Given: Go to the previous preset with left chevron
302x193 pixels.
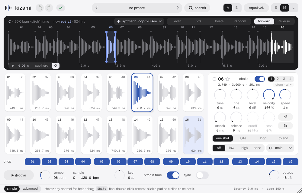Looking at the screenshot, I should pos(97,8).
